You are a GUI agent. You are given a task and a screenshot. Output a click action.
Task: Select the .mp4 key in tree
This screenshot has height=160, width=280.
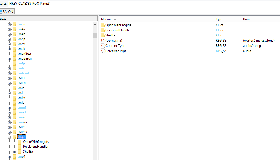pos(21,156)
